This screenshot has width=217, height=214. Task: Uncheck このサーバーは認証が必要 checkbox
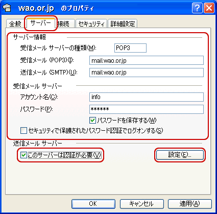(23, 155)
